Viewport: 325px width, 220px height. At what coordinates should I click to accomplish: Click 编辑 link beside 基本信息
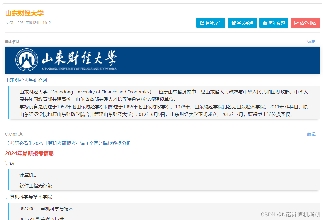click(x=311, y=41)
